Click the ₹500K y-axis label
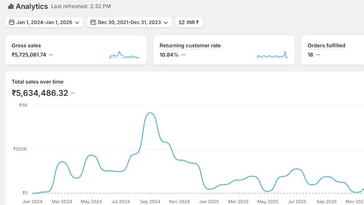The width and height of the screenshot is (364, 205). (20, 149)
